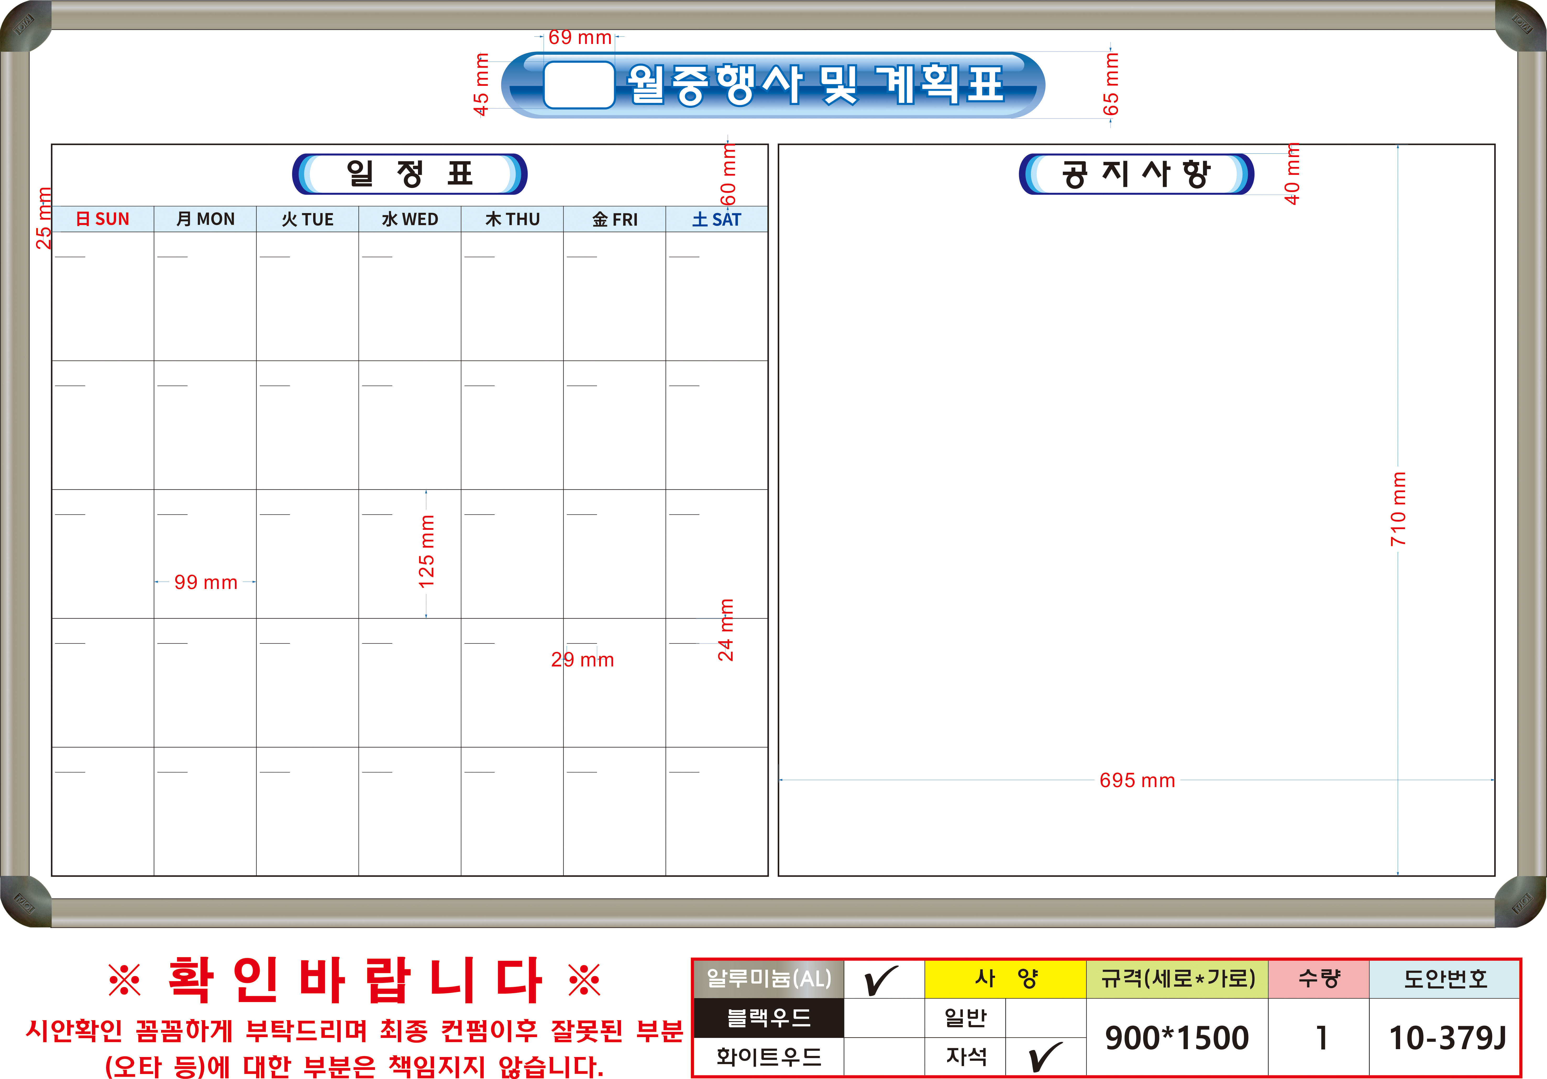
Task: Click the 900*1500 size value
Action: pyautogui.click(x=1177, y=1038)
